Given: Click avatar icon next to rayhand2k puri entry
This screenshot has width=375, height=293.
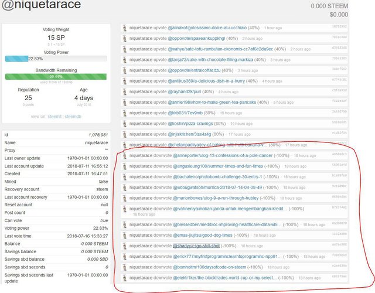Looking at the screenshot, I should (x=124, y=92).
